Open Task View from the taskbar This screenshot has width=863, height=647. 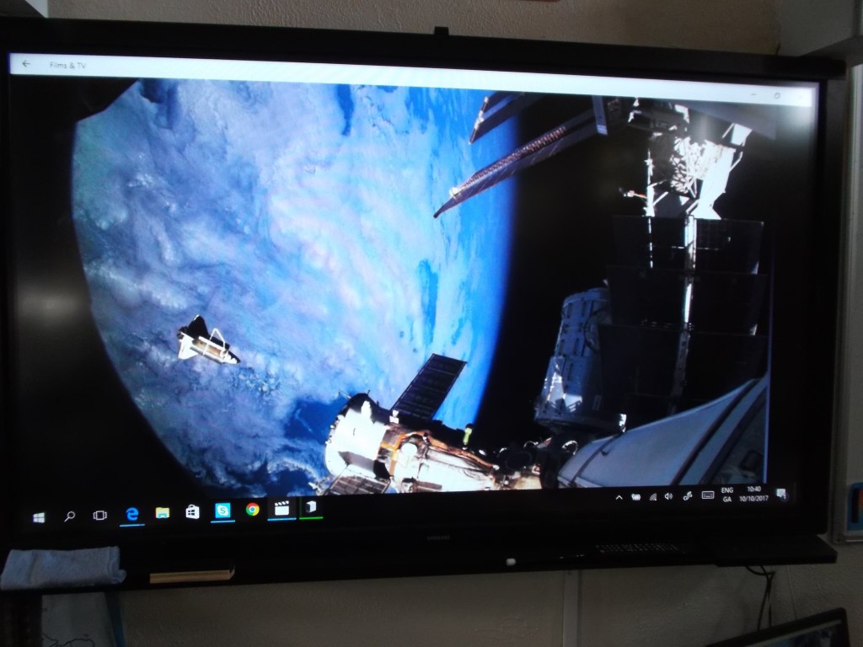click(x=99, y=515)
